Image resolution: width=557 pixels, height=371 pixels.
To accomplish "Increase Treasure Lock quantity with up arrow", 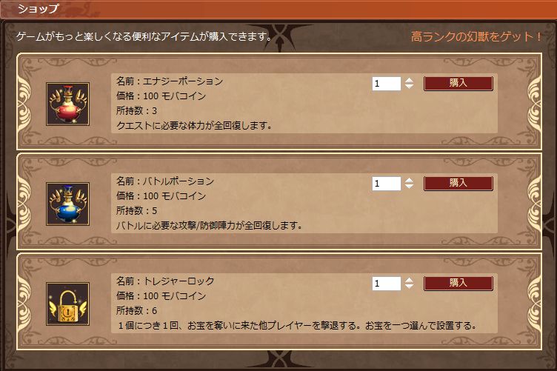I will 409,280.
